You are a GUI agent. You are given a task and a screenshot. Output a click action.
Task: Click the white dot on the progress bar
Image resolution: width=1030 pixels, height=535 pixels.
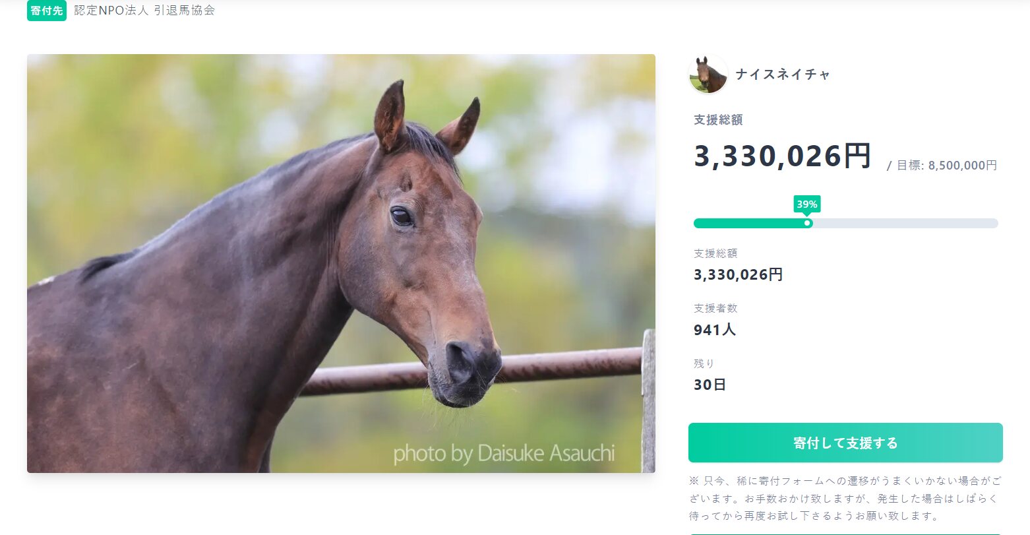807,223
